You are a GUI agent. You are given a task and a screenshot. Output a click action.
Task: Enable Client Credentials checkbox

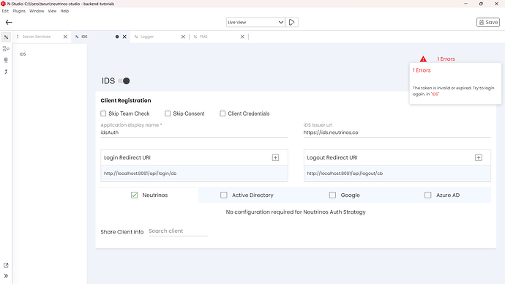(222, 113)
